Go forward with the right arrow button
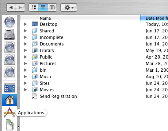 point(20,8)
